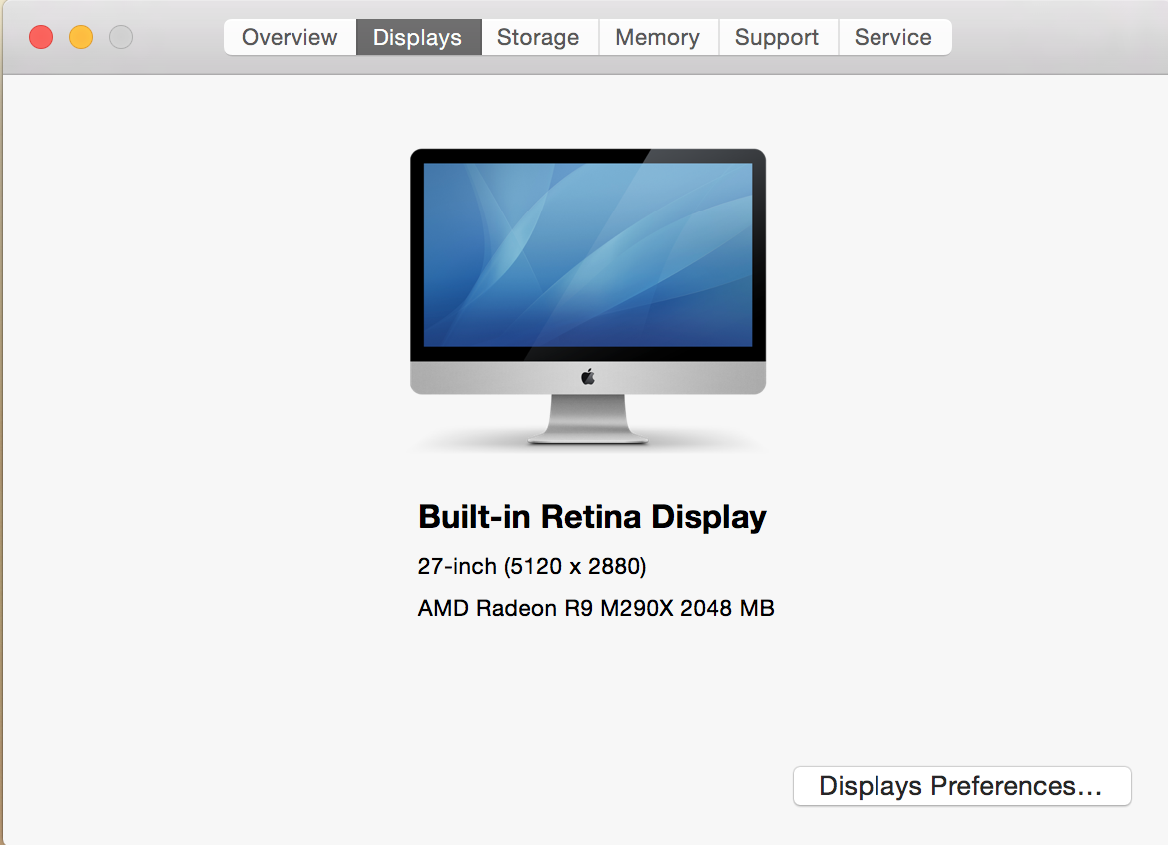Switch to the Overview tab
Screen dimensions: 1168x845
[x=290, y=37]
